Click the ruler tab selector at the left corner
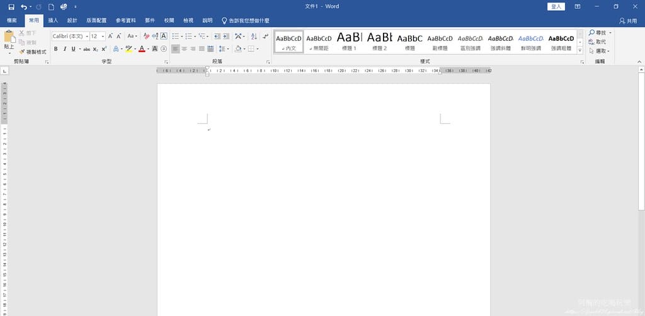This screenshot has width=645, height=316. pos(4,71)
